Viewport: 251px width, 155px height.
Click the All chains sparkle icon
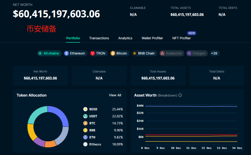40,53
